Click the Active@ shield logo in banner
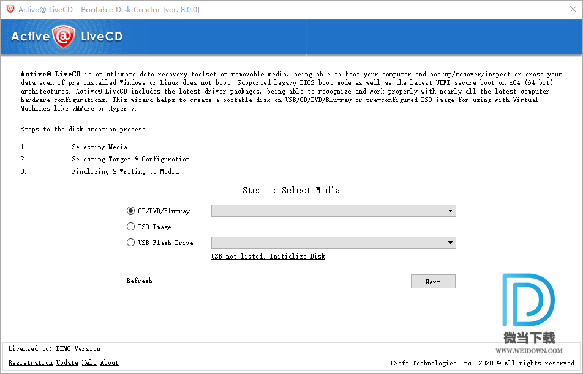583x374 pixels. click(x=64, y=37)
